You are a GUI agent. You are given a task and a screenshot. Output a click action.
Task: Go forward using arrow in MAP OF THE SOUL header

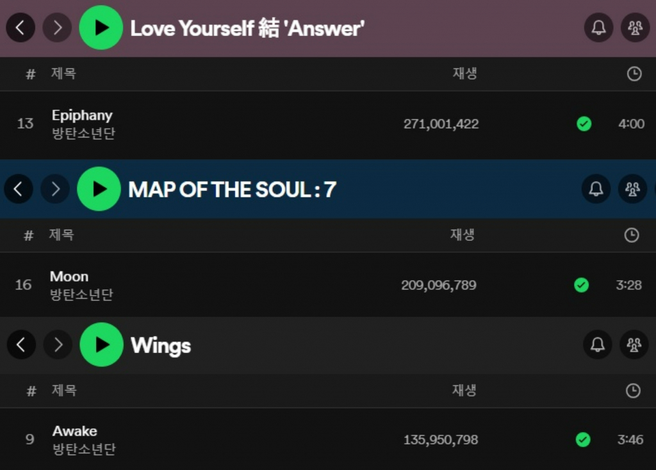tap(55, 189)
